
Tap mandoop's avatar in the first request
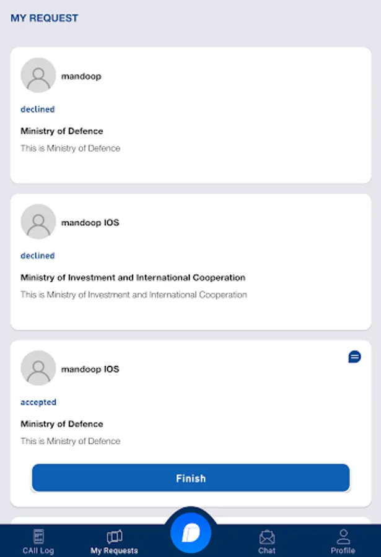38,76
